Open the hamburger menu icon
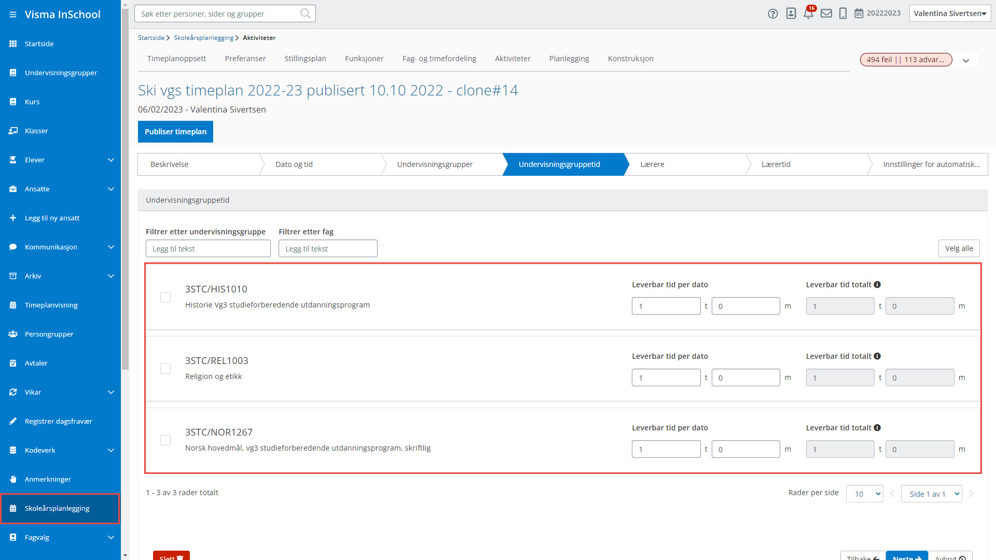The width and height of the screenshot is (996, 560). [x=13, y=15]
